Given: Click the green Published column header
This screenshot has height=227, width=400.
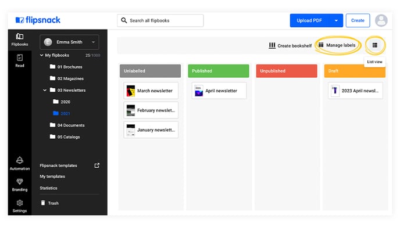Looking at the screenshot, I should [219, 71].
